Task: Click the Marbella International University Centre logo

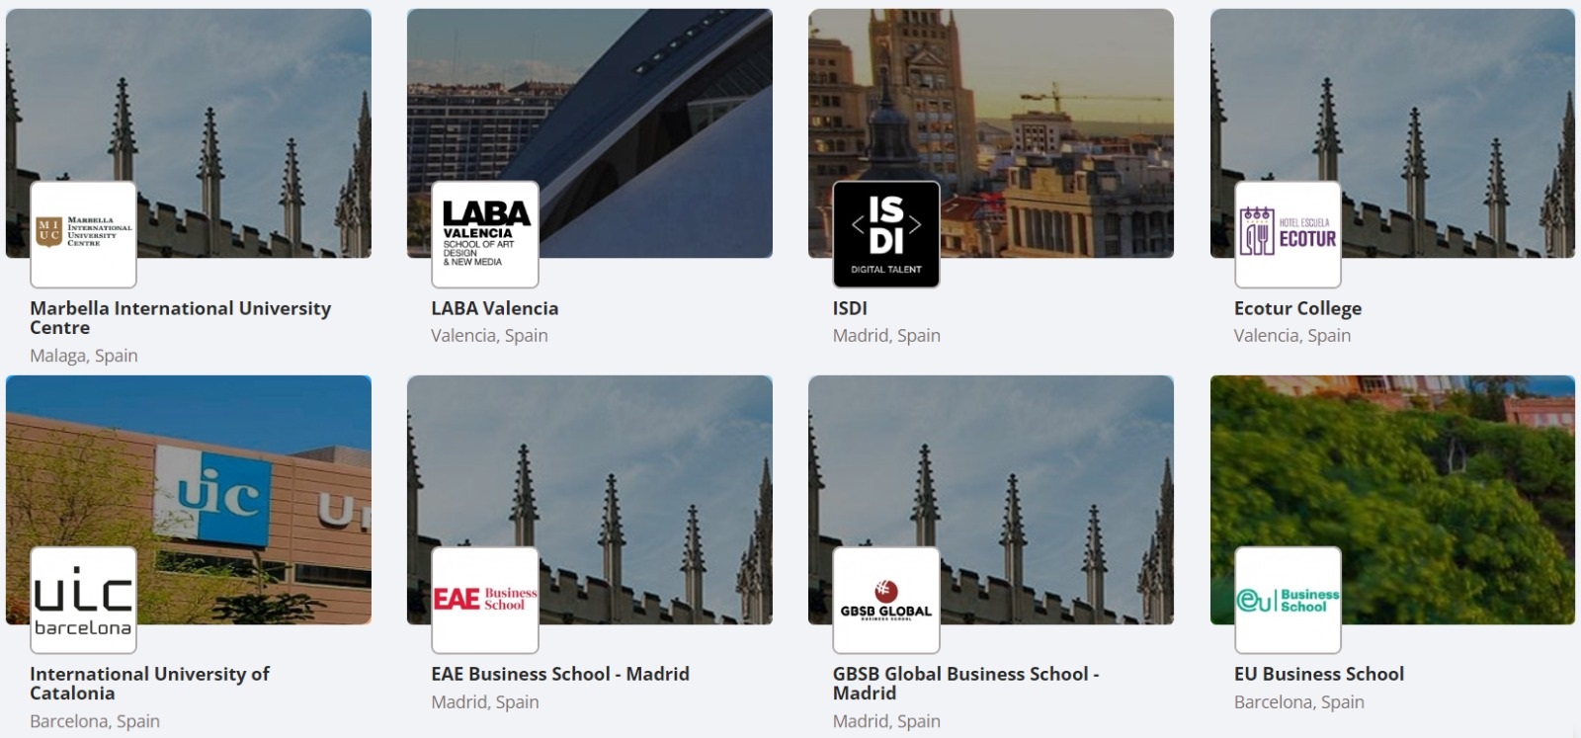Action: coord(84,234)
